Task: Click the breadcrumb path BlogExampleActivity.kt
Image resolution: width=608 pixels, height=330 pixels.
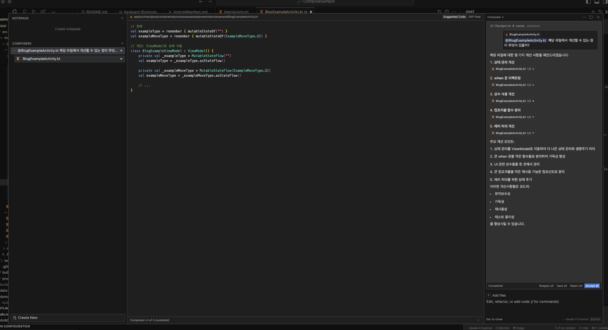Action: 242,17
